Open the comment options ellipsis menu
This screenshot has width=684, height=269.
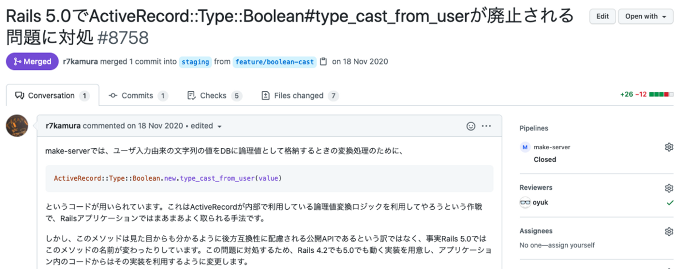[x=486, y=126]
